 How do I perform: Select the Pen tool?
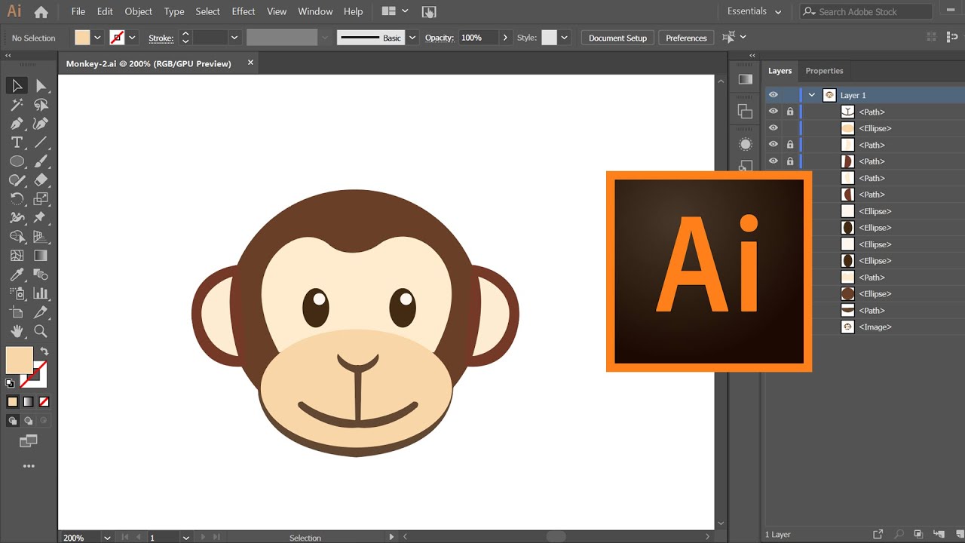tap(17, 124)
